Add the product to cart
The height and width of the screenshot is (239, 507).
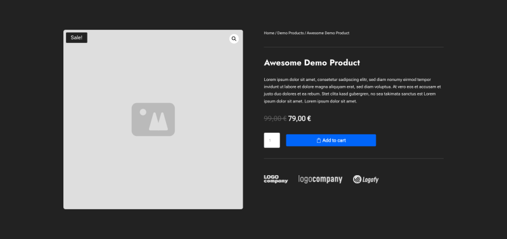coord(331,140)
